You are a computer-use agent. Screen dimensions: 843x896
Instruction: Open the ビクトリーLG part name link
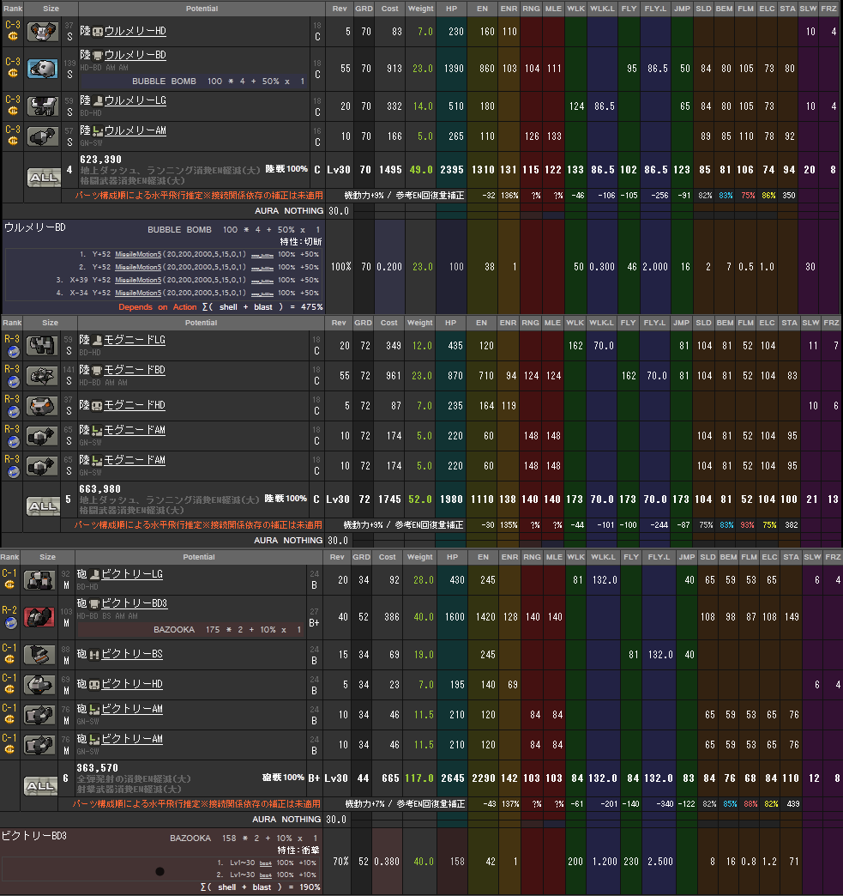coord(132,573)
